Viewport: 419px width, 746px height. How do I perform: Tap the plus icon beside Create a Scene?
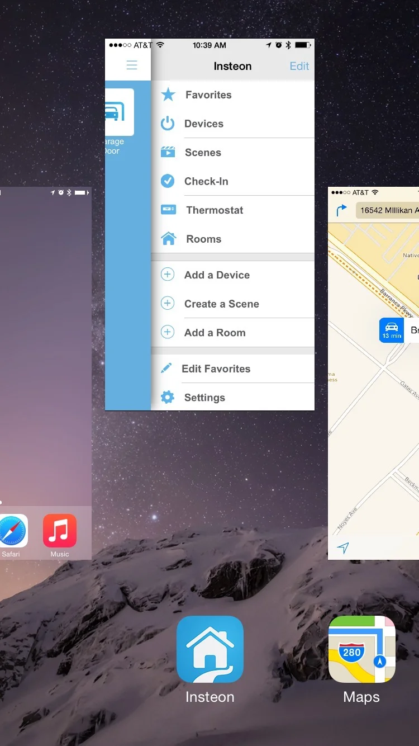click(168, 304)
